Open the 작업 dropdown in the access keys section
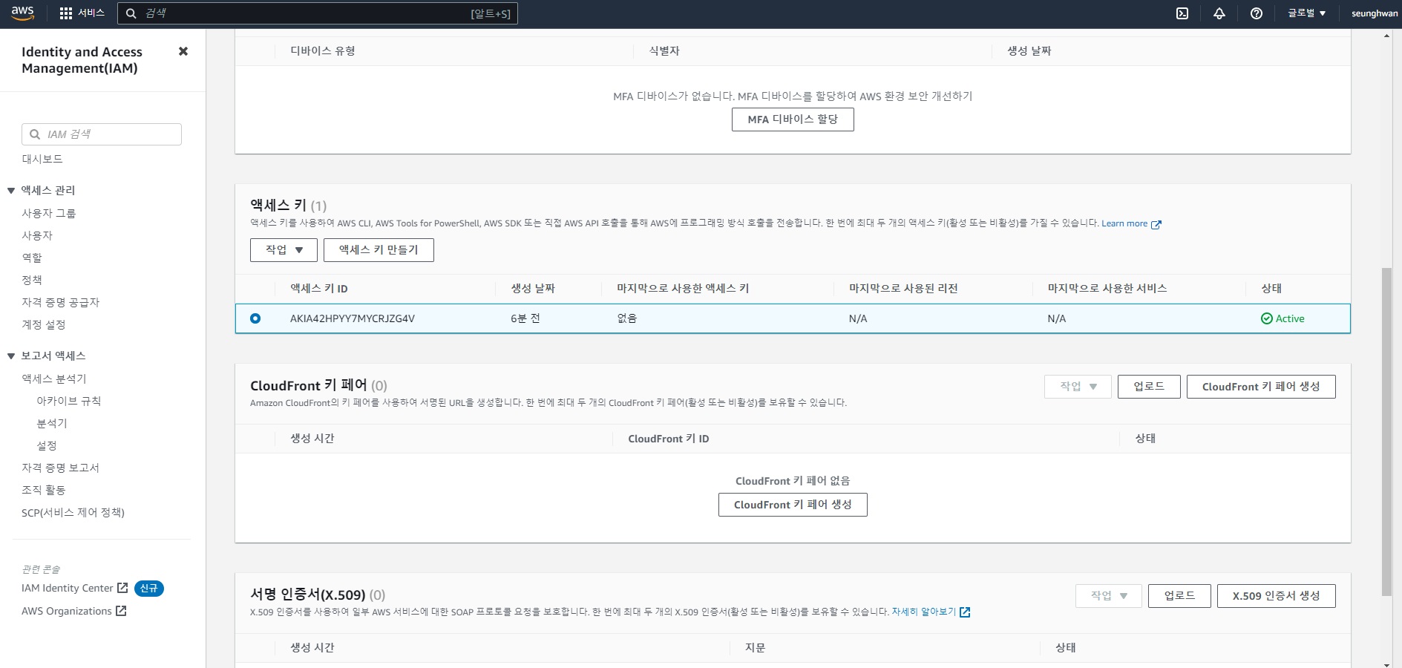Viewport: 1402px width, 668px height. (x=284, y=250)
